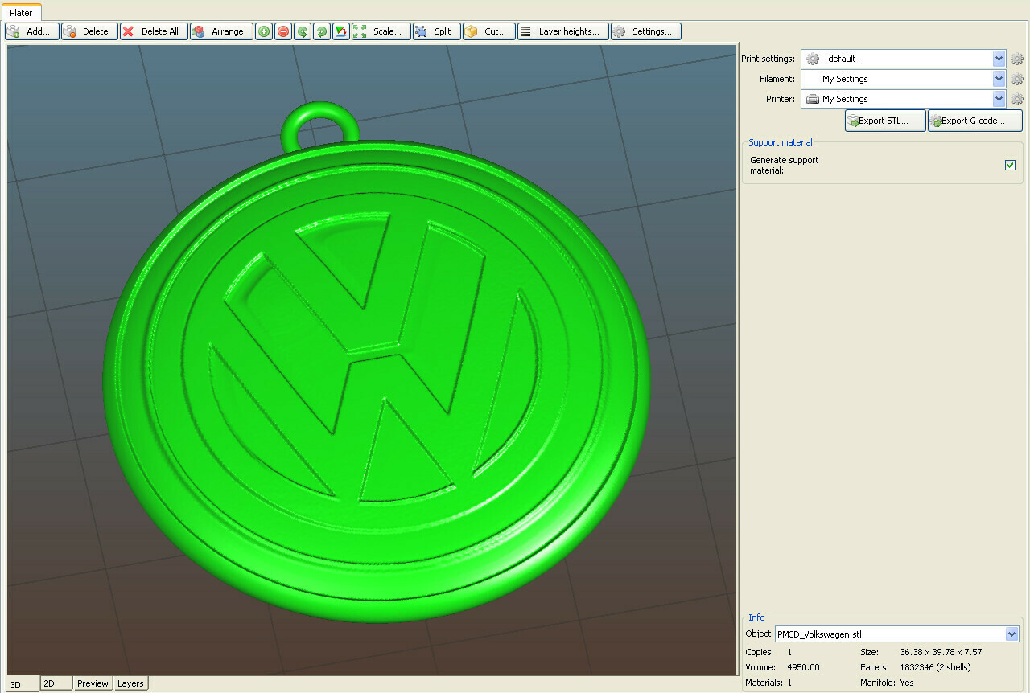Toggle Generate support material checkbox
Image resolution: width=1030 pixels, height=693 pixels.
(x=1010, y=166)
